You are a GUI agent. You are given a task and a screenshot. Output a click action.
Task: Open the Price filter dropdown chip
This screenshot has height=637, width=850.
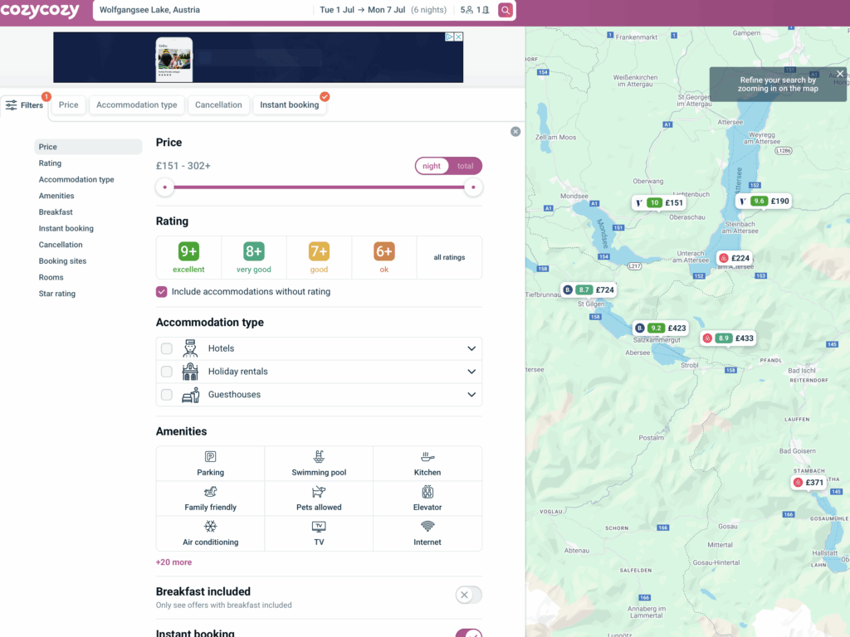68,105
